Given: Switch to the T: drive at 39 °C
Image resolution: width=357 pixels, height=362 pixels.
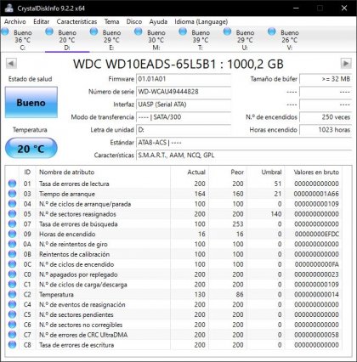Looking at the screenshot, I should pyautogui.click(x=201, y=40).
